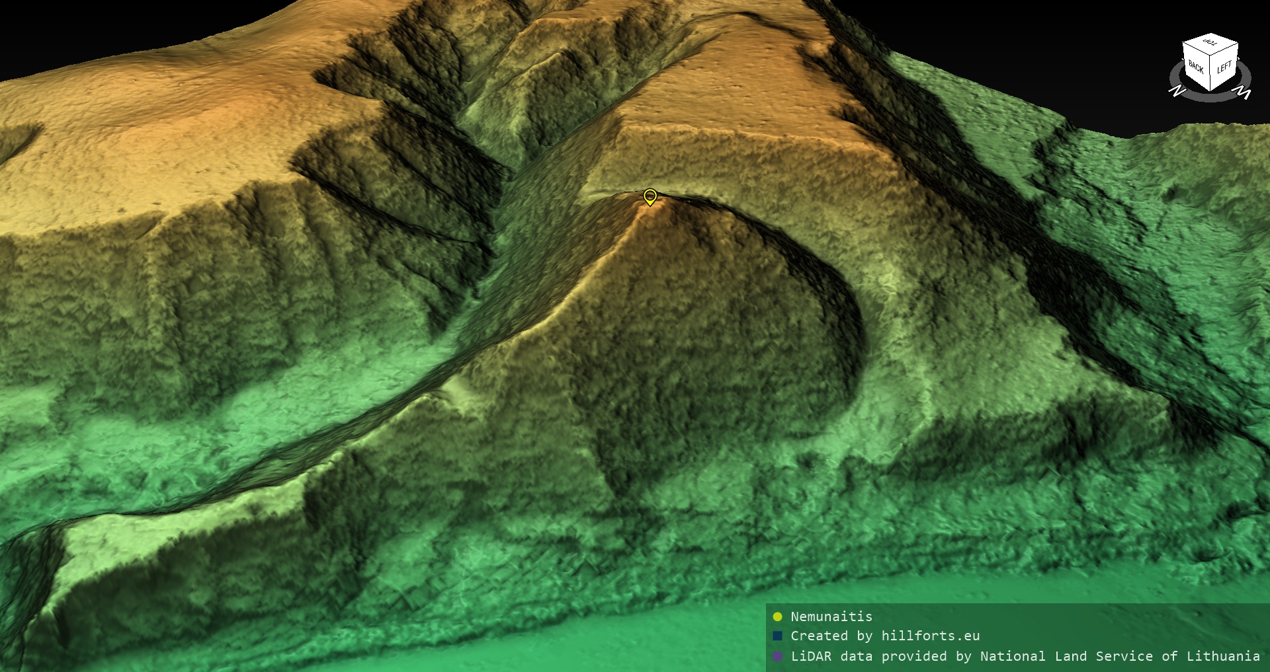Viewport: 1270px width, 672px height.
Task: Open the 'Created by hillforts.eu' link
Action: (x=885, y=636)
